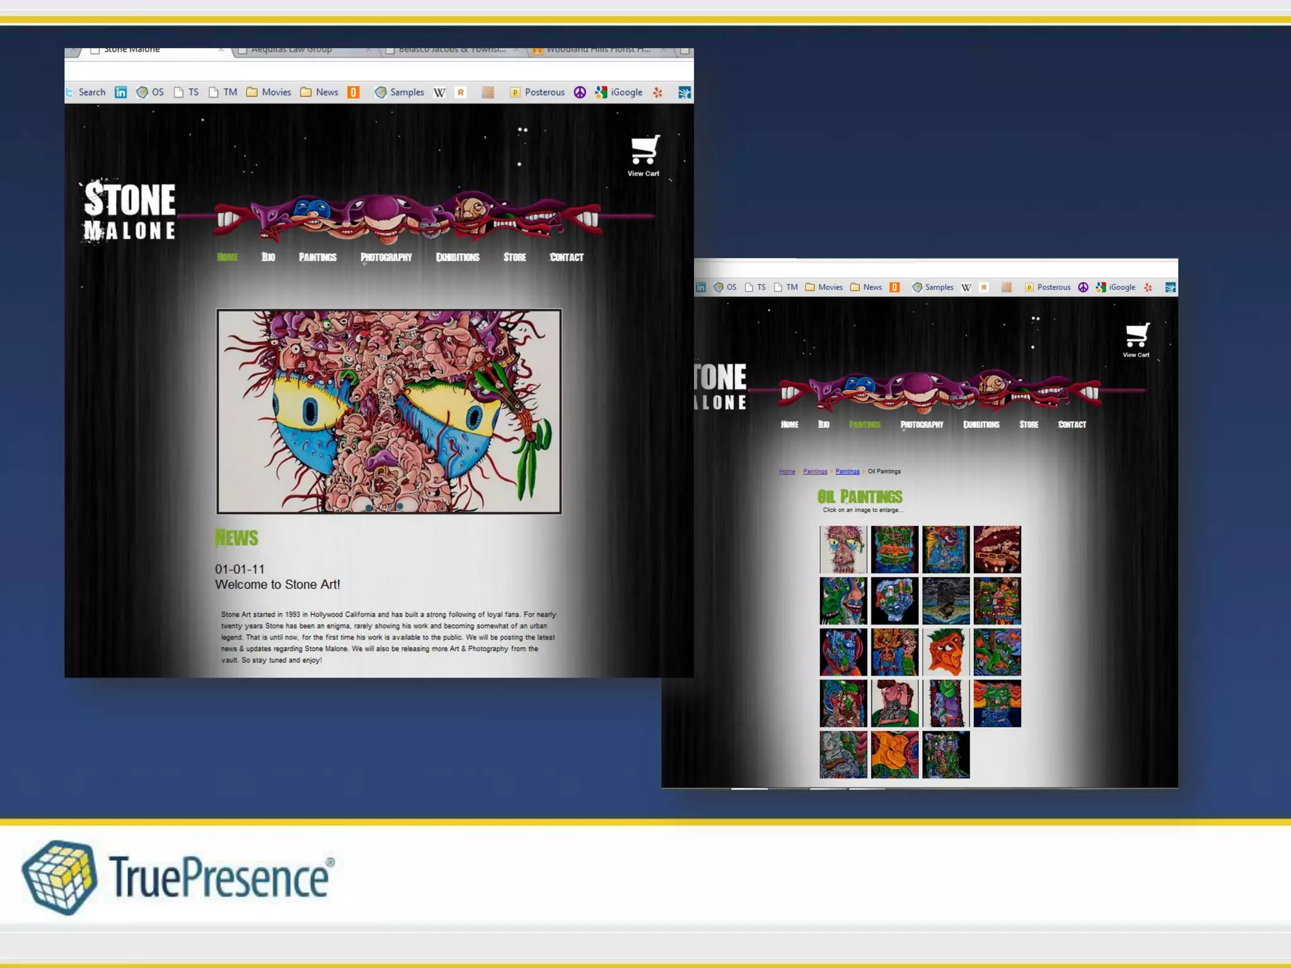Open the Wikipedia bookmark icon
The image size is (1291, 968).
coord(439,93)
